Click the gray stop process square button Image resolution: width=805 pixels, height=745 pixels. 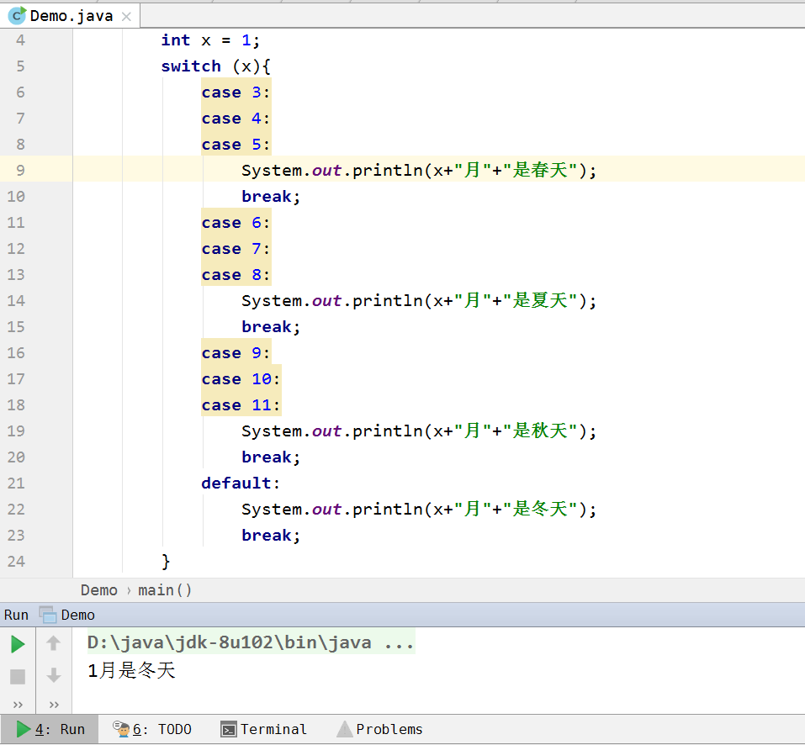(18, 677)
